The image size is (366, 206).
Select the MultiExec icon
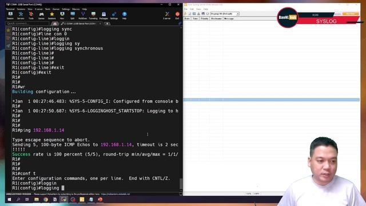click(x=82, y=15)
